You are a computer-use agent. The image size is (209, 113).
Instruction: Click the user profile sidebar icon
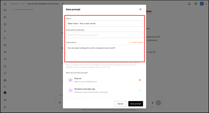pyautogui.click(x=5, y=31)
